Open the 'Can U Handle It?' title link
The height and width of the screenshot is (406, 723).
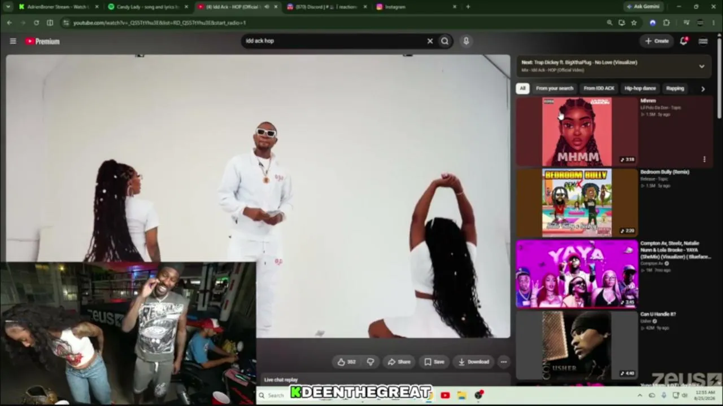658,314
